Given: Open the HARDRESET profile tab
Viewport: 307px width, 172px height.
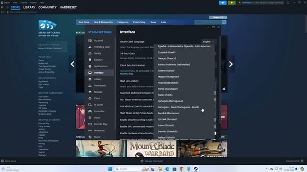Looking at the screenshot, I should click(68, 8).
